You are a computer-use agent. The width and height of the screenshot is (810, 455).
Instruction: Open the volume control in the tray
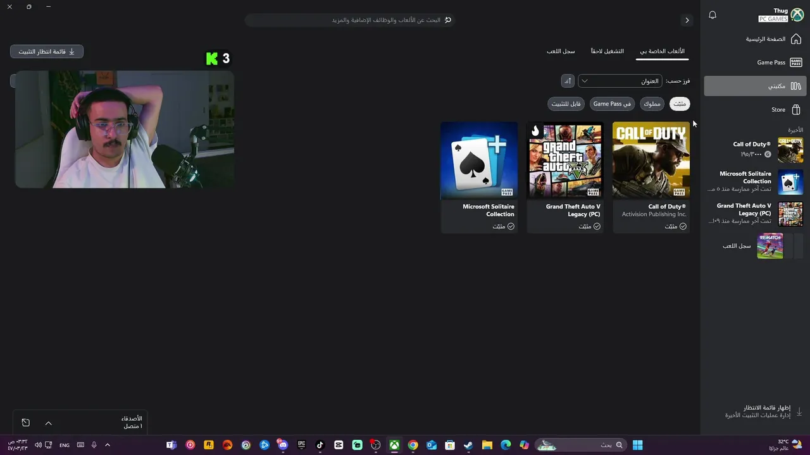click(38, 445)
